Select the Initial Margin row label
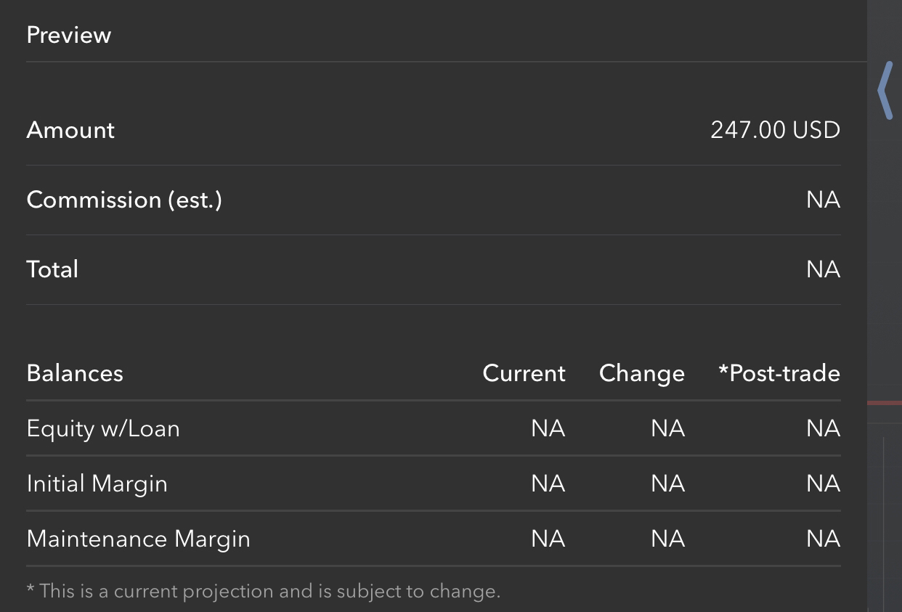Viewport: 902px width, 612px height. point(97,484)
